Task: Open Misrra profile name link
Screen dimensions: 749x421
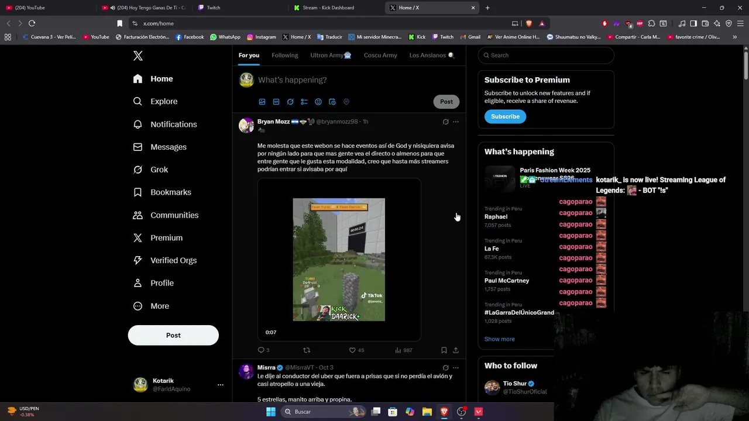Action: [x=266, y=368]
